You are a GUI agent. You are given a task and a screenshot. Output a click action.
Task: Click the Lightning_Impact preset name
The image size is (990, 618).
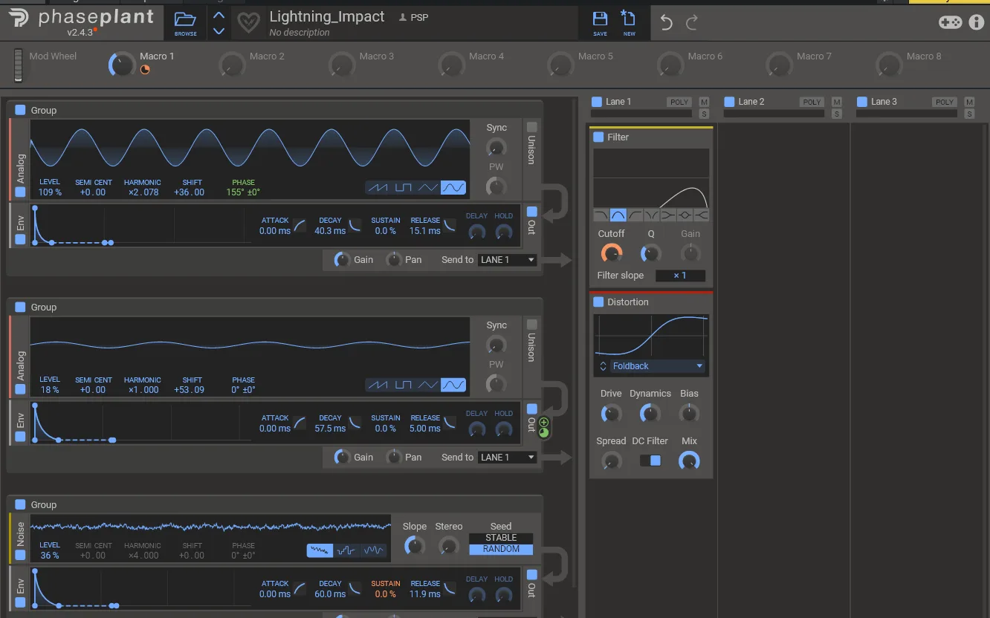(327, 16)
